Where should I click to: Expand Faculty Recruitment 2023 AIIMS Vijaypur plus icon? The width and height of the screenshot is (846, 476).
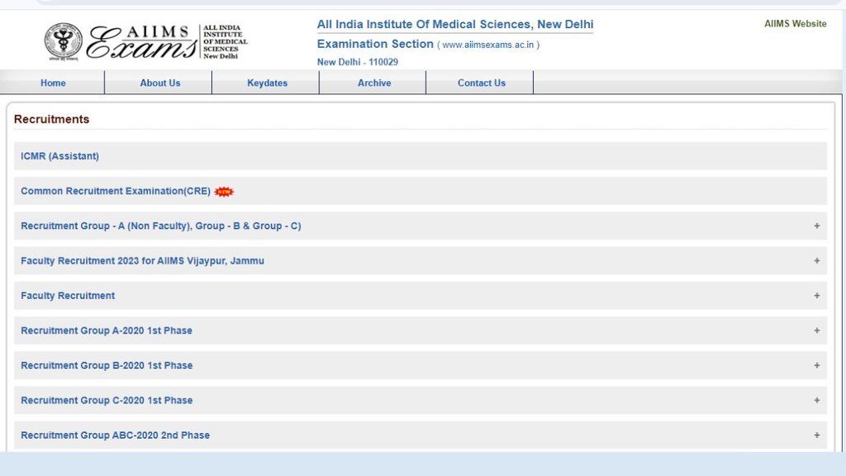(816, 260)
